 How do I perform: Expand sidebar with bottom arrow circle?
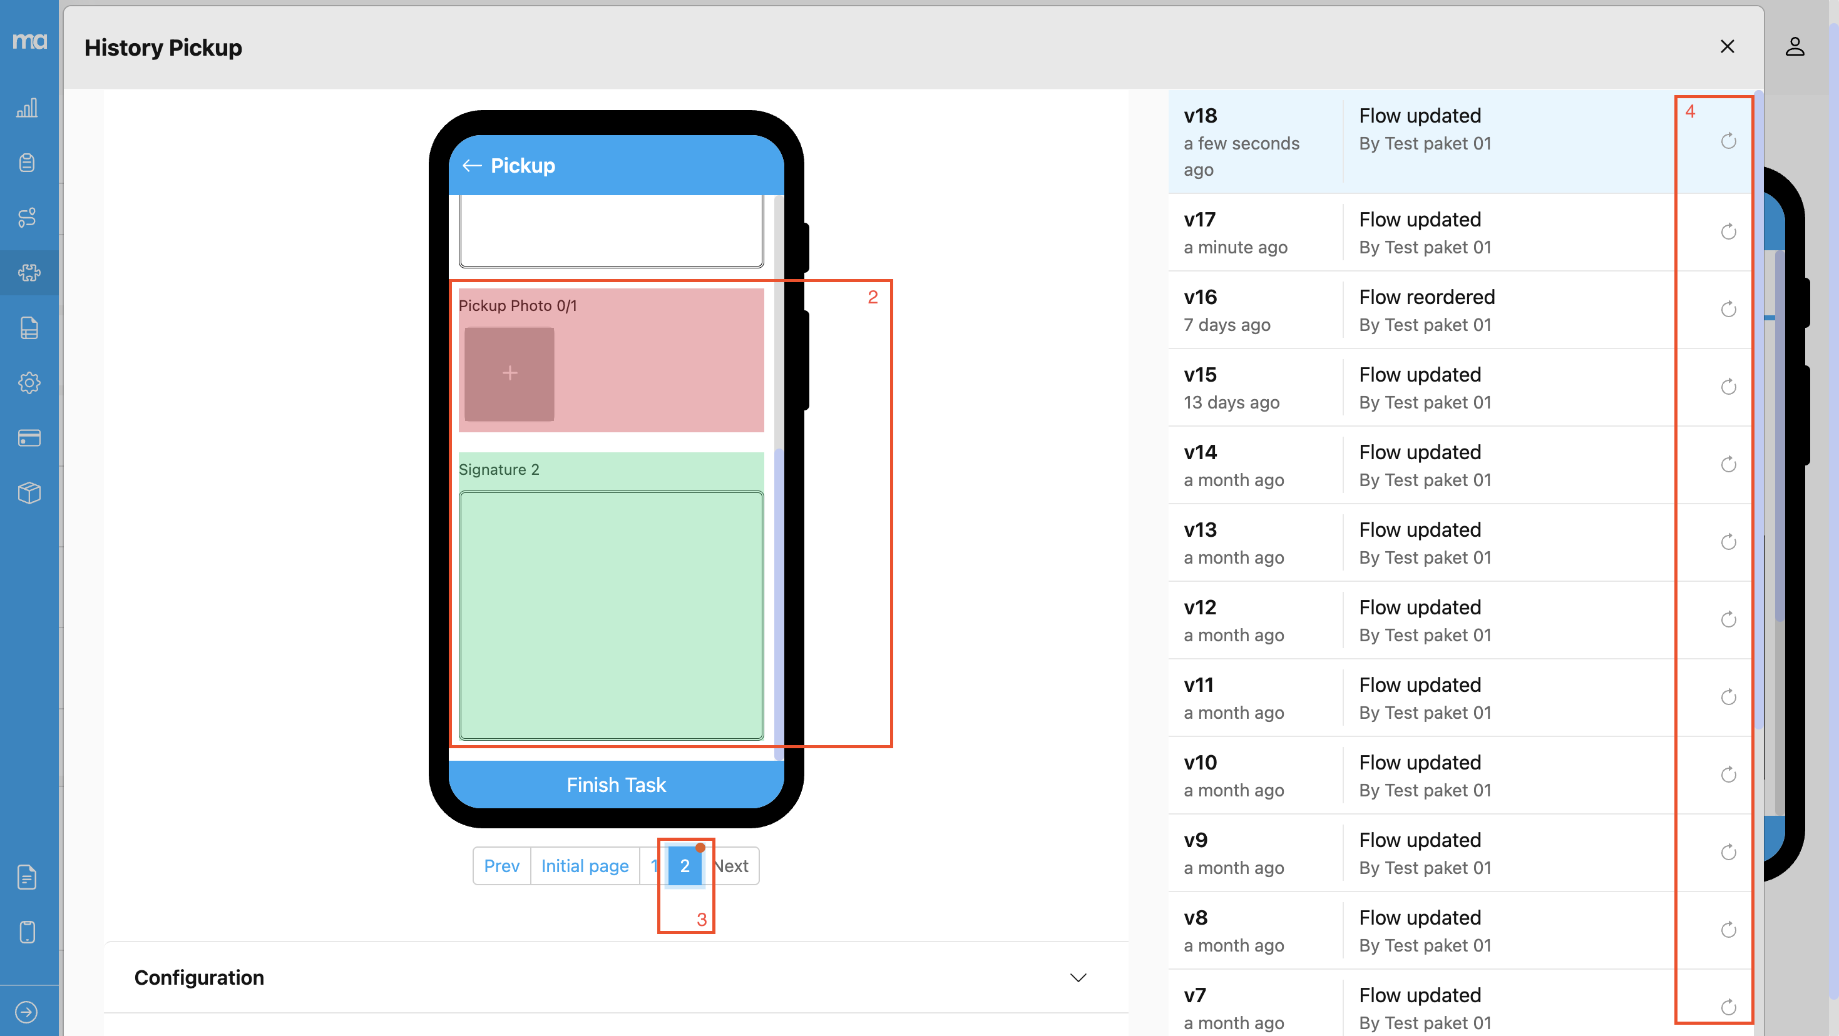(26, 1012)
